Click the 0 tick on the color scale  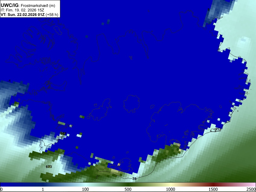point(2,189)
